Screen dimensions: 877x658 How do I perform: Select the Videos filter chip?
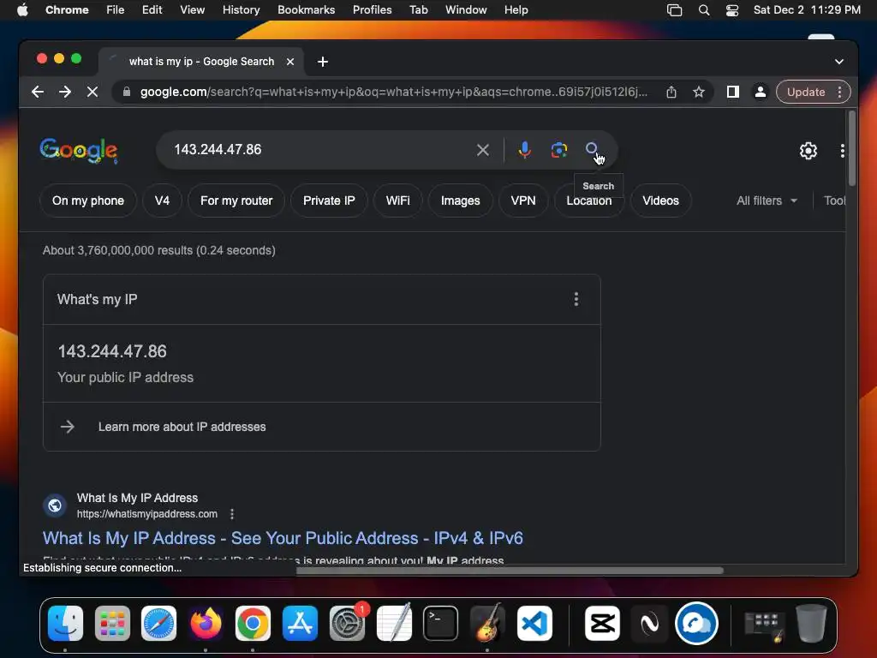tap(660, 200)
